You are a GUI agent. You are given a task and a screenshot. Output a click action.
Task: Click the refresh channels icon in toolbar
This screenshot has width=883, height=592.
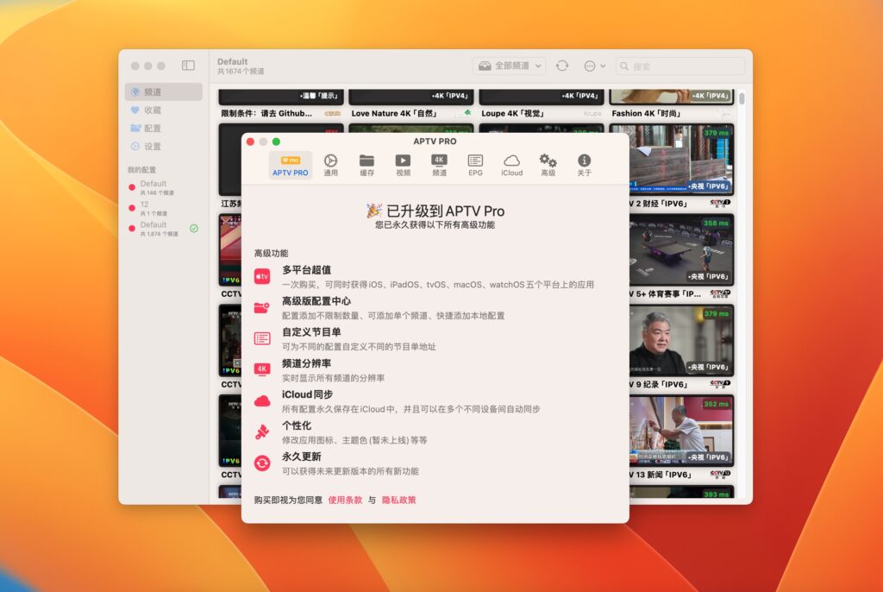[x=562, y=66]
